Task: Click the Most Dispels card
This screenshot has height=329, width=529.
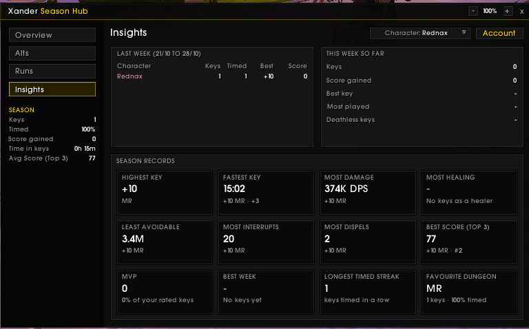Action: [x=368, y=242]
